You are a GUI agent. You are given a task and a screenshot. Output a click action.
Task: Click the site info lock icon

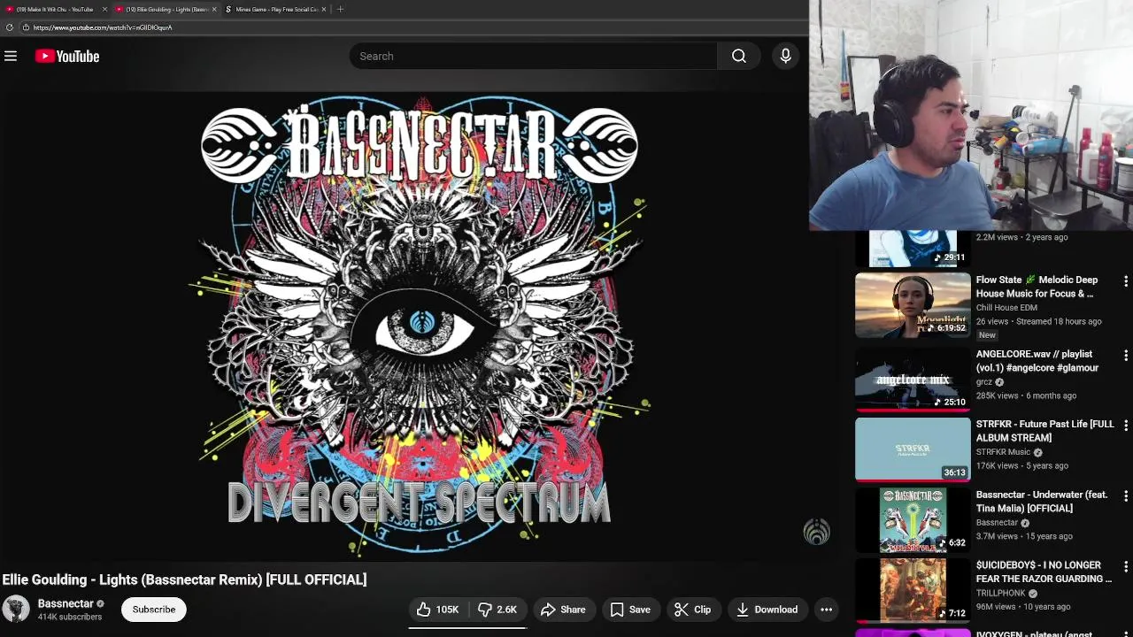[x=26, y=27]
